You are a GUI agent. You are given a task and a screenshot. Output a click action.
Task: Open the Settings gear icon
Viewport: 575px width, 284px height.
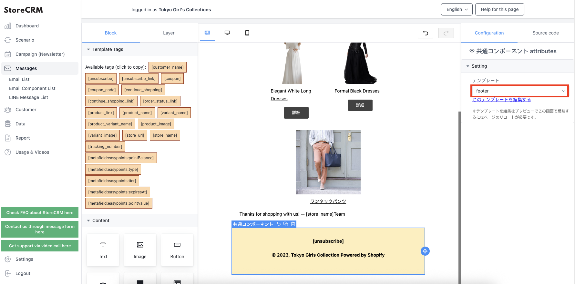[8, 259]
